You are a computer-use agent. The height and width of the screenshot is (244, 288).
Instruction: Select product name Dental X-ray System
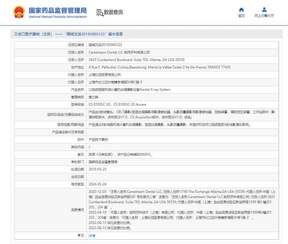click(129, 90)
